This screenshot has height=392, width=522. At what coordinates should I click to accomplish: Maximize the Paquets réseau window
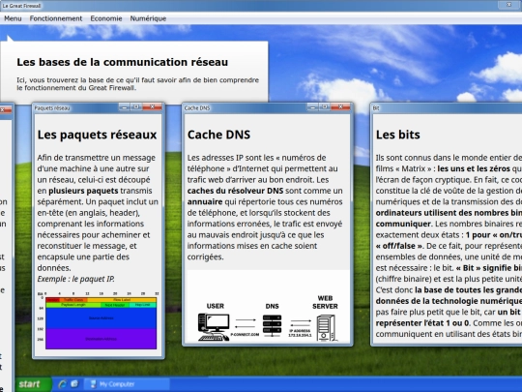tap(136, 107)
